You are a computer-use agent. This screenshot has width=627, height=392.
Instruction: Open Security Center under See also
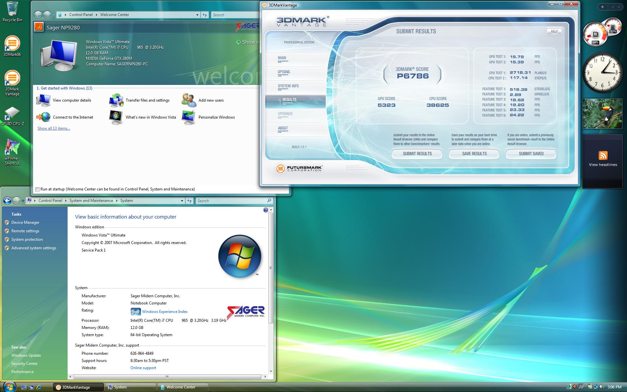point(24,364)
